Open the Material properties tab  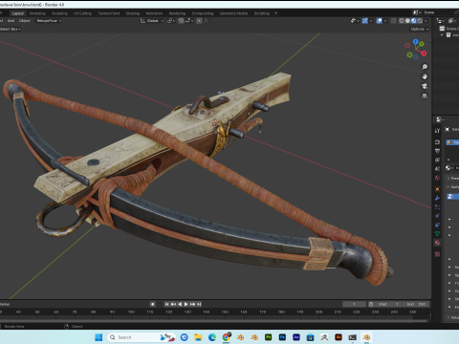click(437, 243)
